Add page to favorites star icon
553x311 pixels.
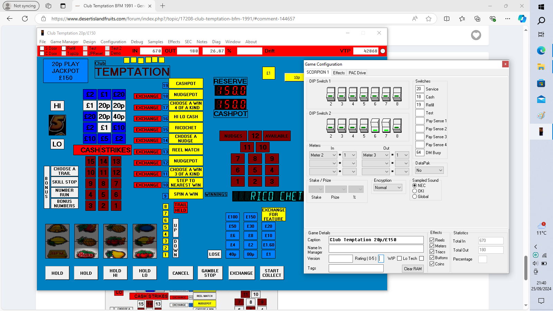click(x=429, y=19)
